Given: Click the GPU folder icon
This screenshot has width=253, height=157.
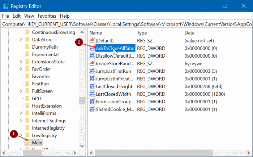Looking at the screenshot, I should (x=27, y=99).
